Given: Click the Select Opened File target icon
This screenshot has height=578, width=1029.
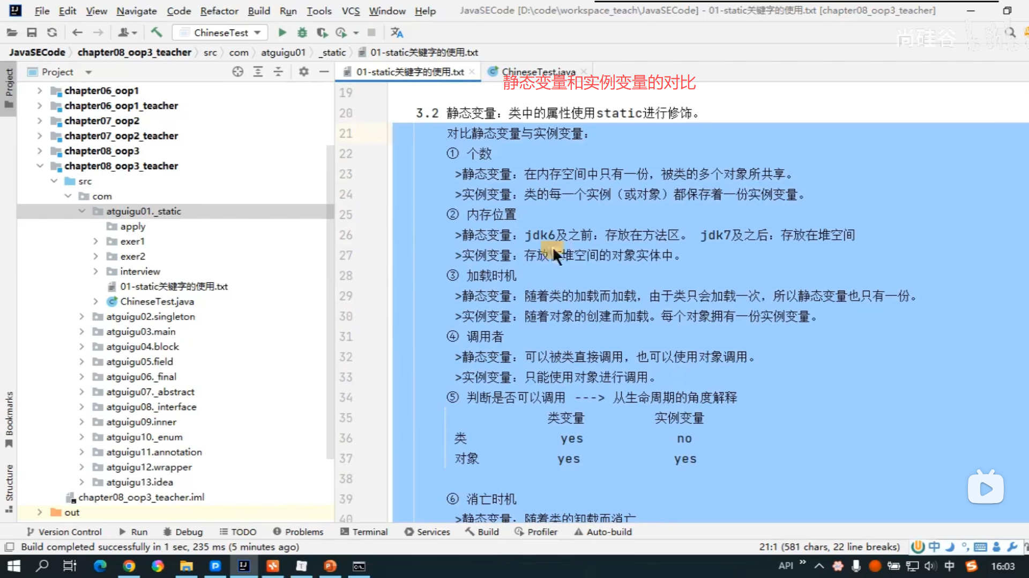Looking at the screenshot, I should coord(238,72).
